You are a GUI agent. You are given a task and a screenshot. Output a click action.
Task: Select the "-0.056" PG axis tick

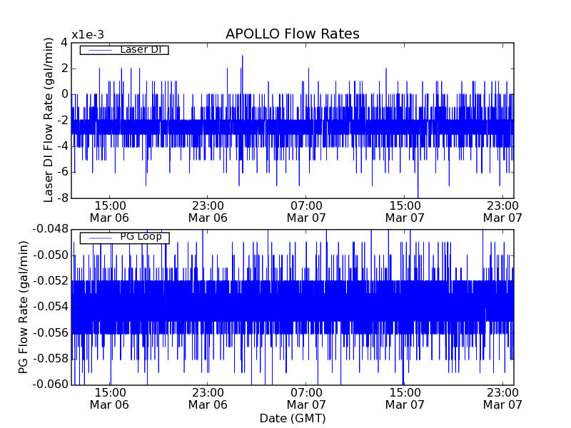pyautogui.click(x=50, y=333)
